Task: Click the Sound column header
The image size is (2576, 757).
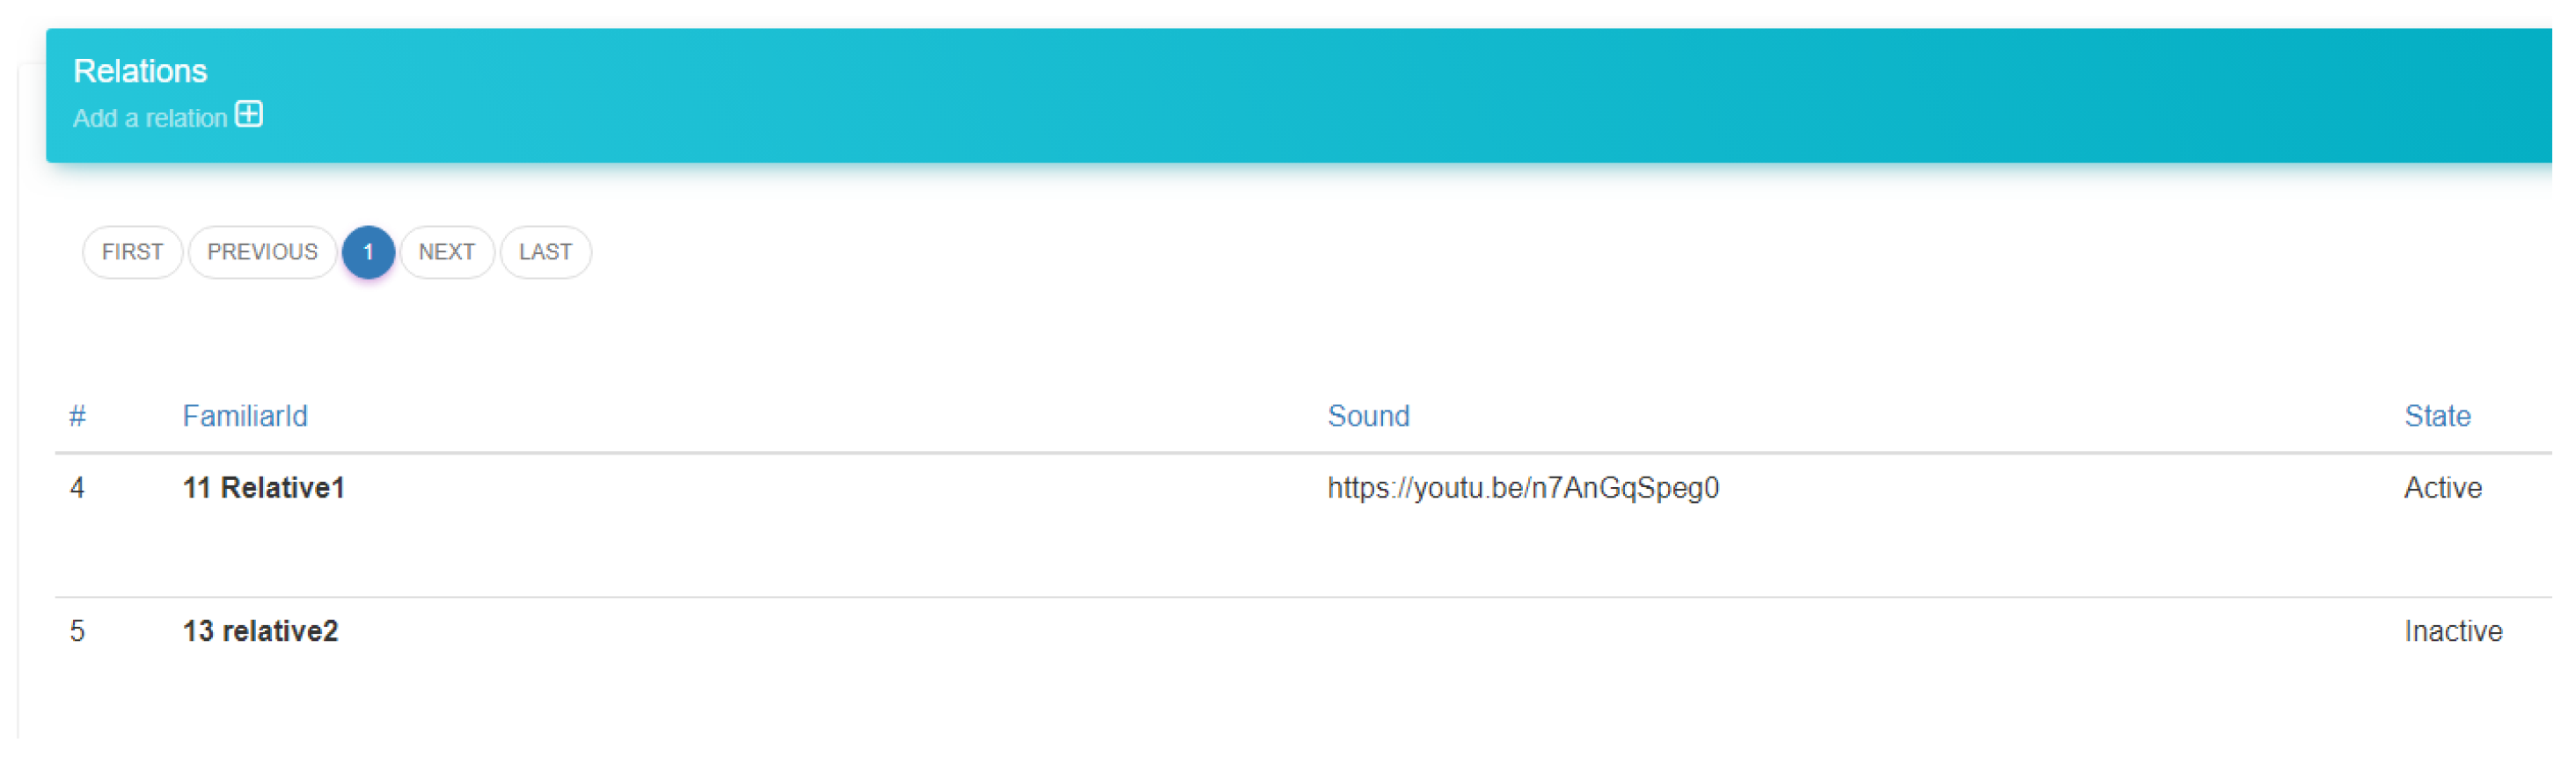Action: click(x=1367, y=416)
